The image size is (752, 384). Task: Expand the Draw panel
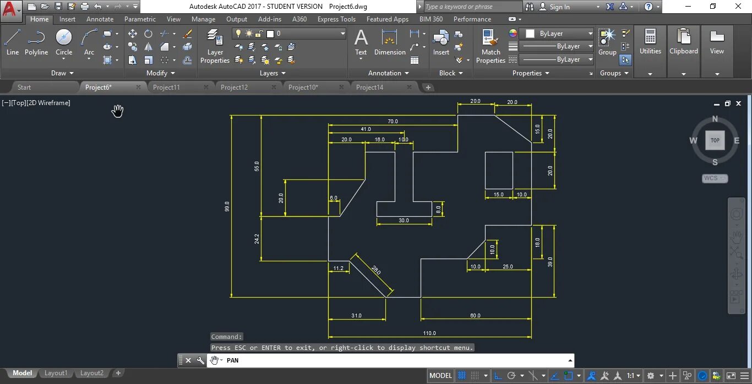(62, 73)
